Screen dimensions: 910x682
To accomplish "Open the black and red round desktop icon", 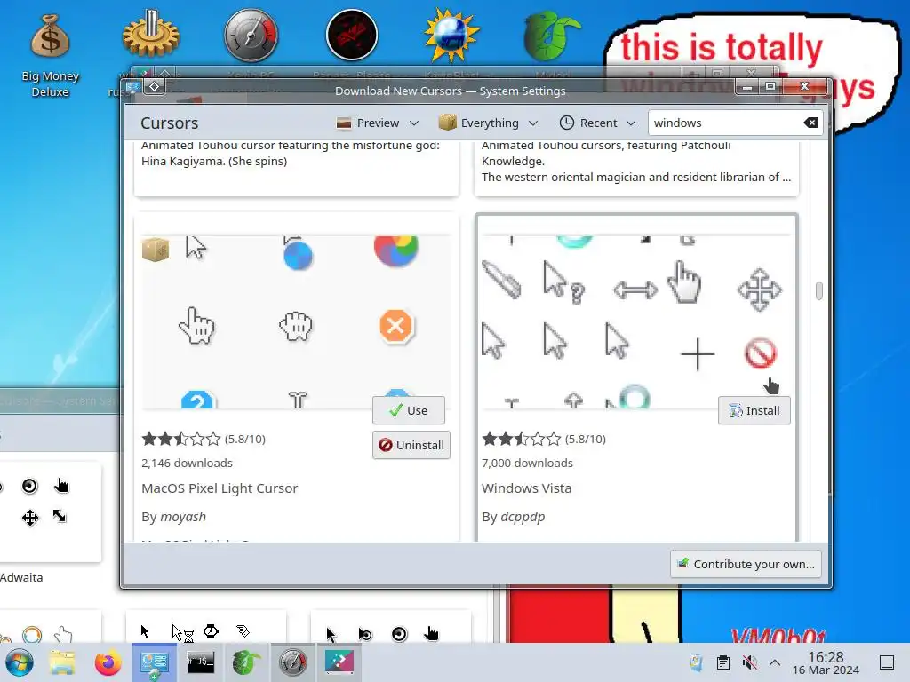I will coord(352,35).
